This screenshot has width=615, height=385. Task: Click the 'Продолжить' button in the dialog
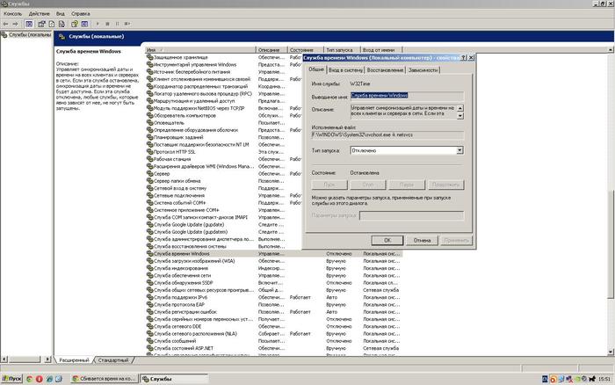click(445, 185)
